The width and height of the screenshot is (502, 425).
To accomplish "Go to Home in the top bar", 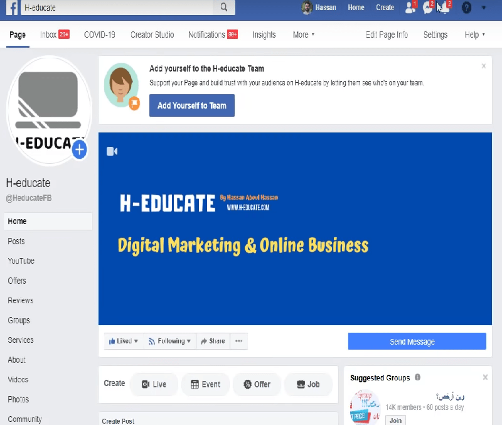I will (x=356, y=8).
